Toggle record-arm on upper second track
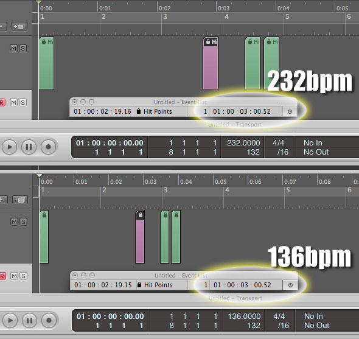 pyautogui.click(x=2, y=102)
